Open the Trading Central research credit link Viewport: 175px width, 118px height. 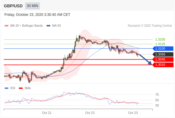pyautogui.click(x=150, y=26)
